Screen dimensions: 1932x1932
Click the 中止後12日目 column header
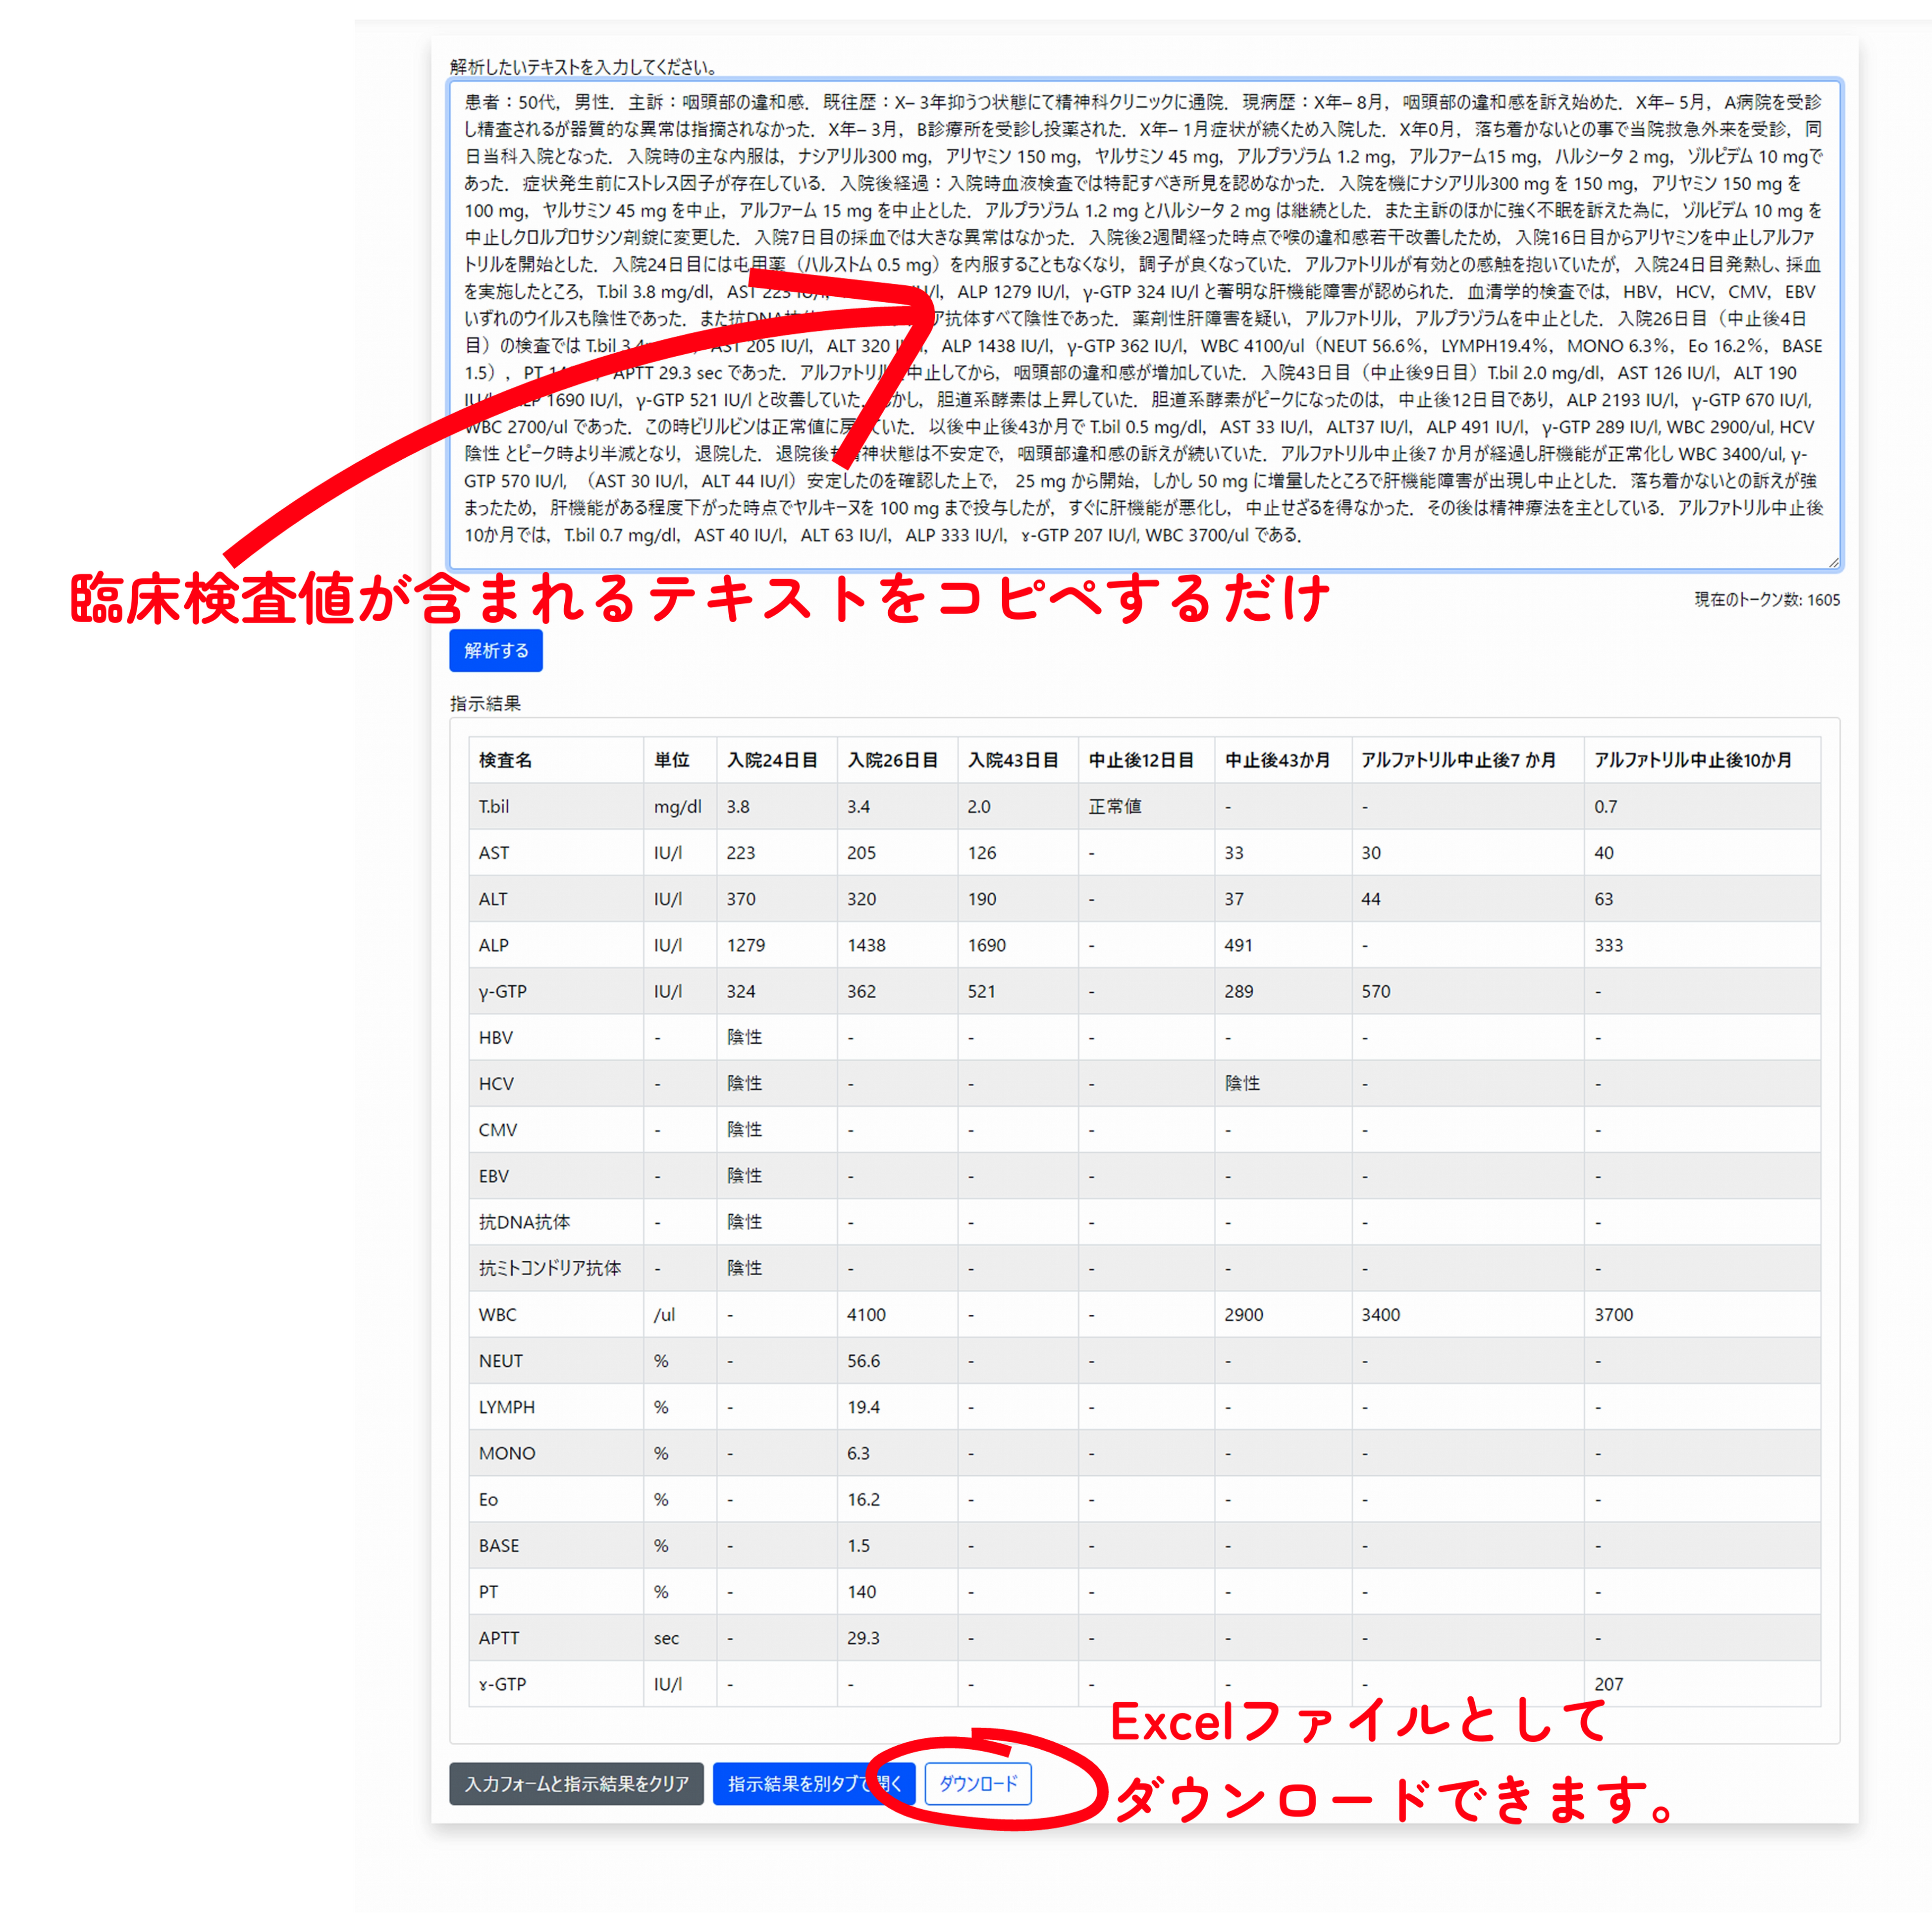point(1141,760)
